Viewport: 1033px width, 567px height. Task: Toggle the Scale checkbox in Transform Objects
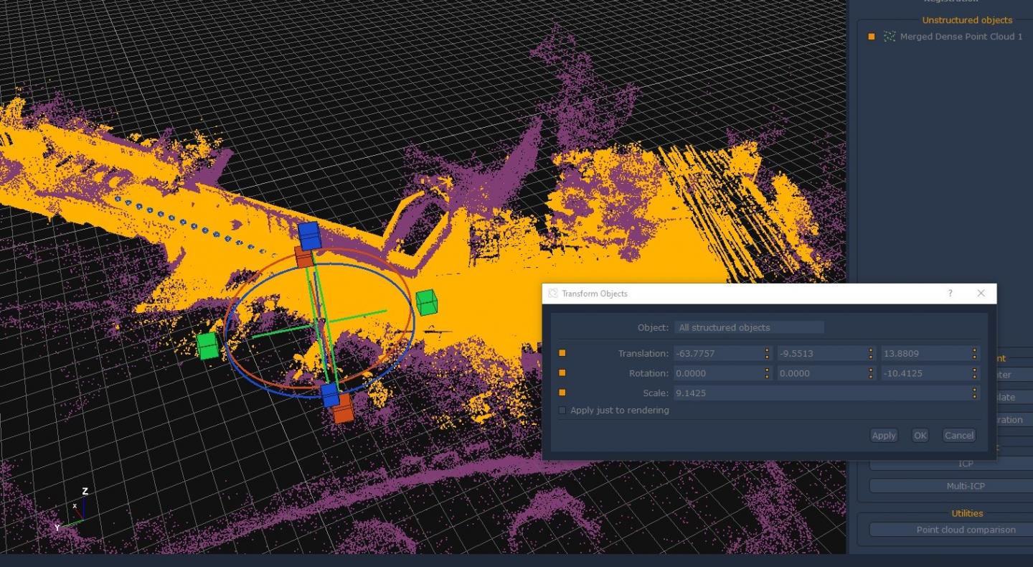click(562, 393)
